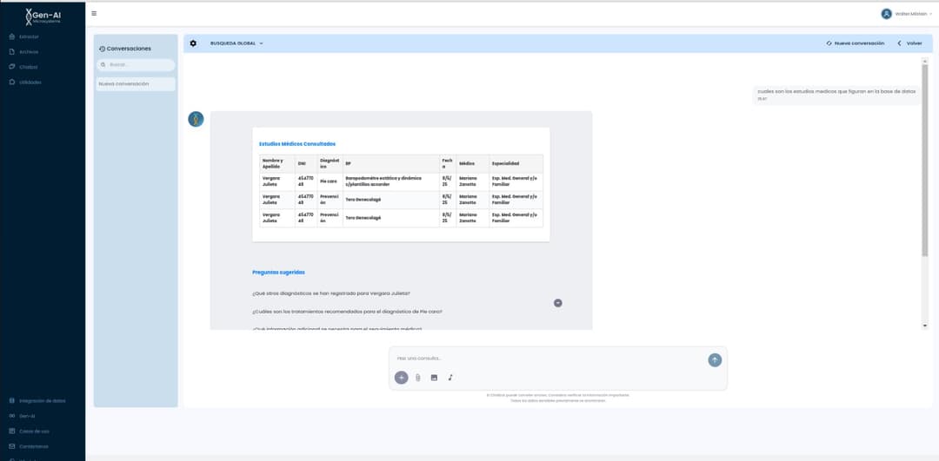Add audio using the music note icon
939x461 pixels.
[450, 378]
